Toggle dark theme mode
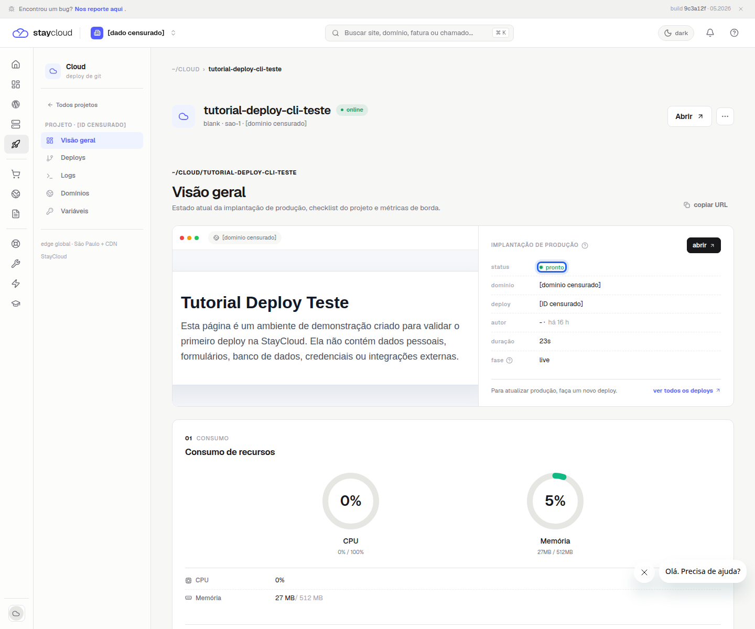Image resolution: width=755 pixels, height=629 pixels. click(676, 33)
